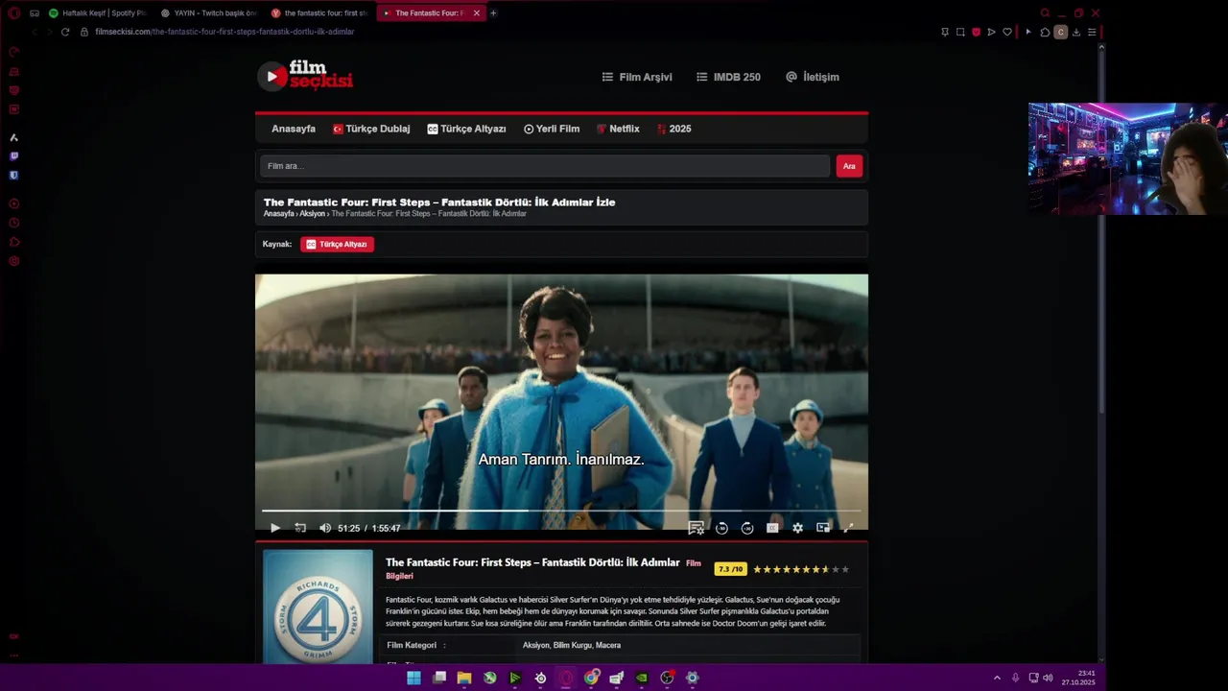Click the Ara search button
The image size is (1228, 691).
pyautogui.click(x=849, y=166)
